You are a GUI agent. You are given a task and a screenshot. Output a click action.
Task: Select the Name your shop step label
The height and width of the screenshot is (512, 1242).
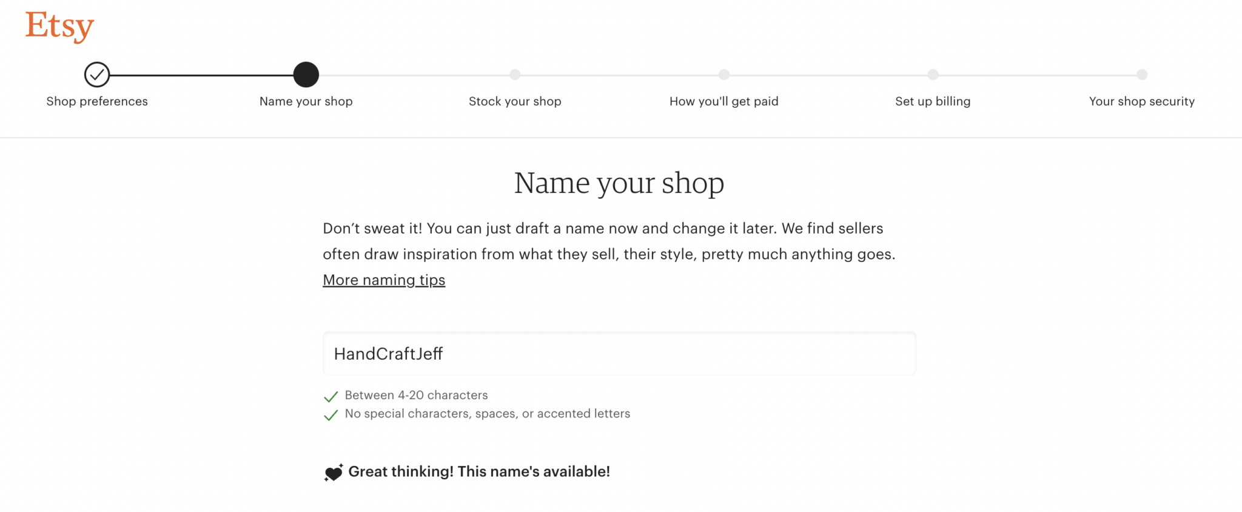point(306,101)
